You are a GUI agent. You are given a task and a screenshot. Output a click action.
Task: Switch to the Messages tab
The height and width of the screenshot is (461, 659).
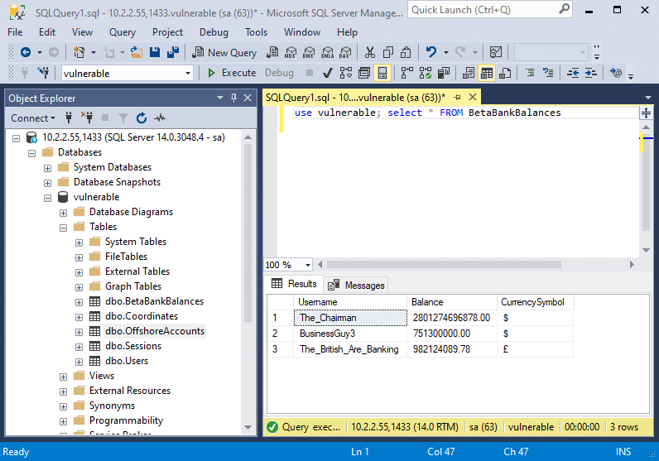356,286
